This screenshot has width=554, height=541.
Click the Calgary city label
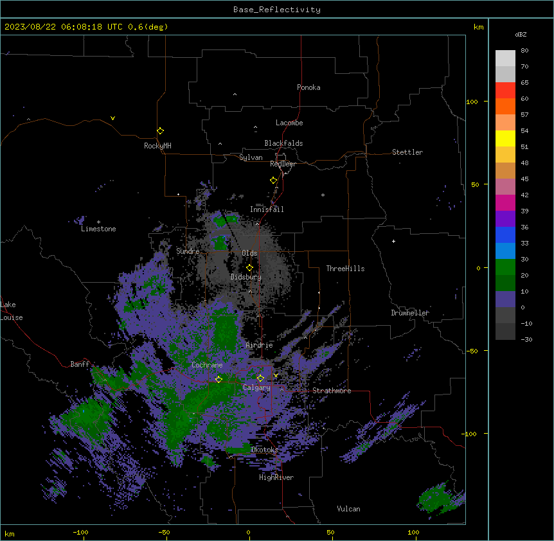tap(256, 387)
